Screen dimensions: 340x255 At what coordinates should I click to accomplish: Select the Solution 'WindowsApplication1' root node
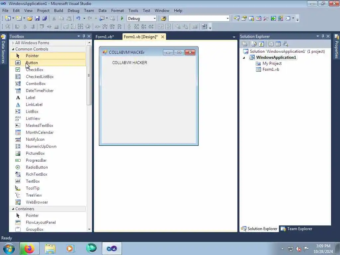pos(287,51)
